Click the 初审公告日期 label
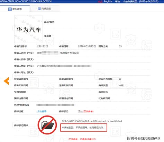 point(21,85)
